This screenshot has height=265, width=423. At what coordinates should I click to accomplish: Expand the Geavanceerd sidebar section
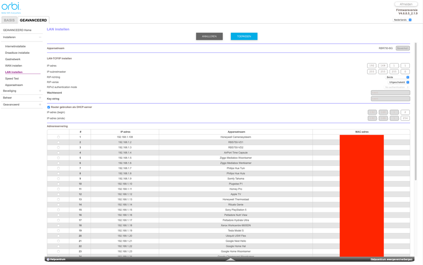40,105
